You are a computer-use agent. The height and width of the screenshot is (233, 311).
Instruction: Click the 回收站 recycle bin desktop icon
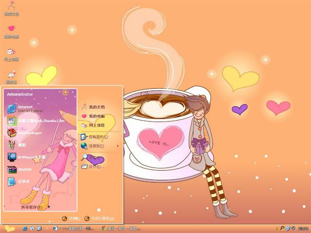[x=11, y=76]
